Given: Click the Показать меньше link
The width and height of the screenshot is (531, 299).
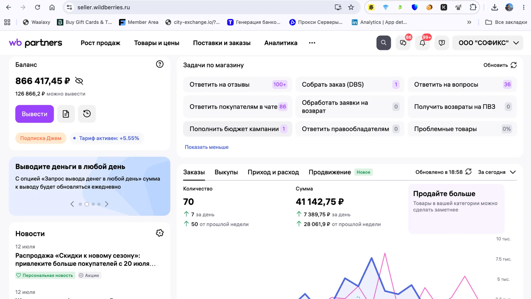Looking at the screenshot, I should pos(207,147).
